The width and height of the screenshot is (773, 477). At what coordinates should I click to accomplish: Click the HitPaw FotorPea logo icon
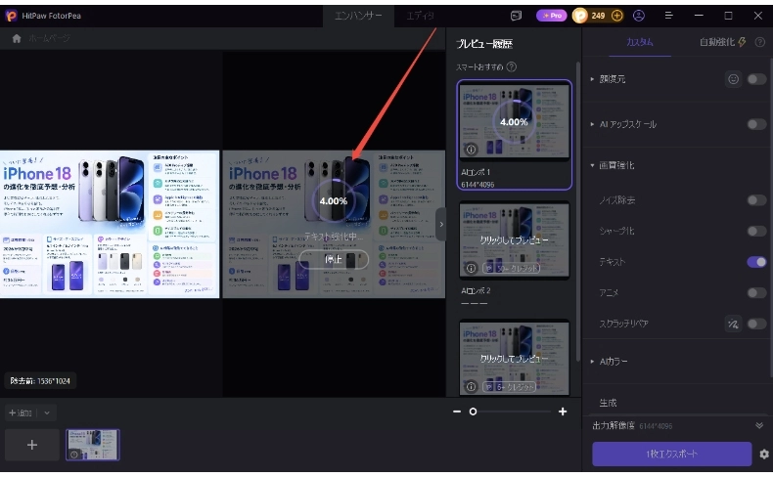click(11, 16)
